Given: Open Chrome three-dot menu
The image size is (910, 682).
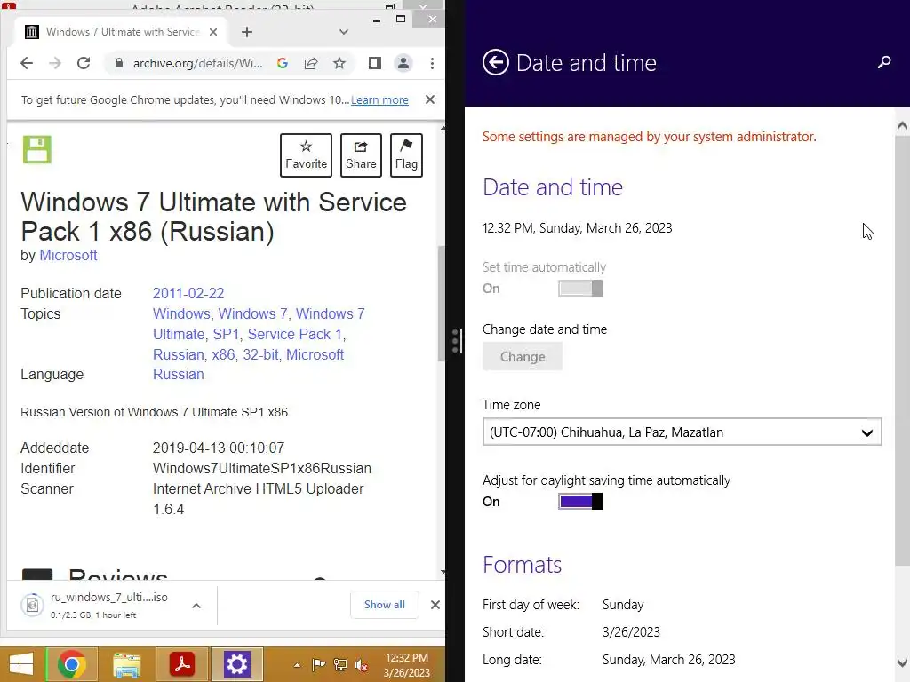Looking at the screenshot, I should 432,63.
